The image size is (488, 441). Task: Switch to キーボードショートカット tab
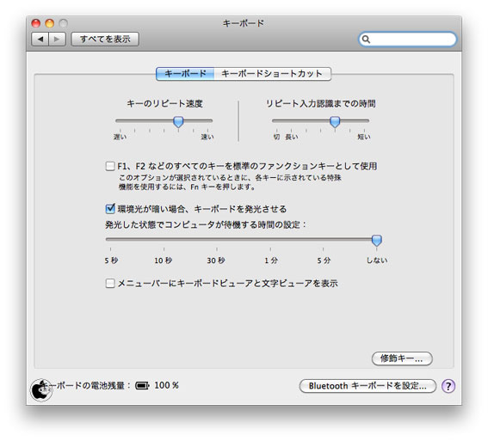[272, 74]
